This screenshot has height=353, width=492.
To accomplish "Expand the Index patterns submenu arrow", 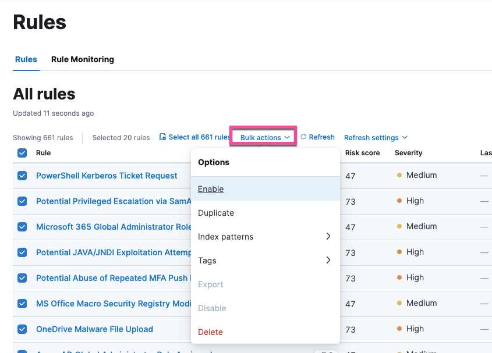I will pos(328,237).
